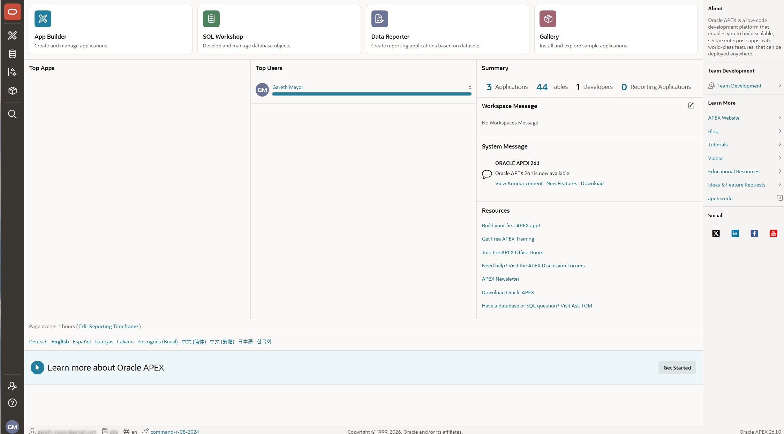This screenshot has width=784, height=434.
Task: Click the Data Reporter card icon
Action: click(380, 19)
